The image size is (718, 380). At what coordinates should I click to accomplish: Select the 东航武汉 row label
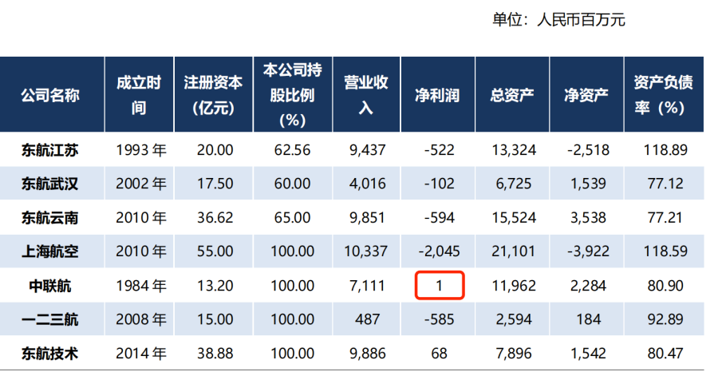click(x=50, y=184)
